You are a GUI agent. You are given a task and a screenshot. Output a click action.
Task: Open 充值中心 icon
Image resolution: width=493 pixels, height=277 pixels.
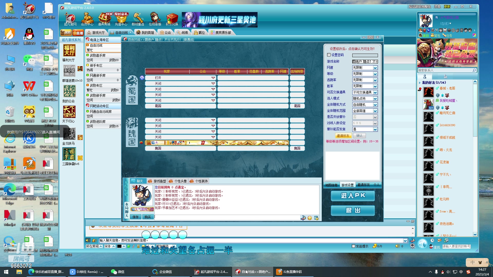coord(121,19)
